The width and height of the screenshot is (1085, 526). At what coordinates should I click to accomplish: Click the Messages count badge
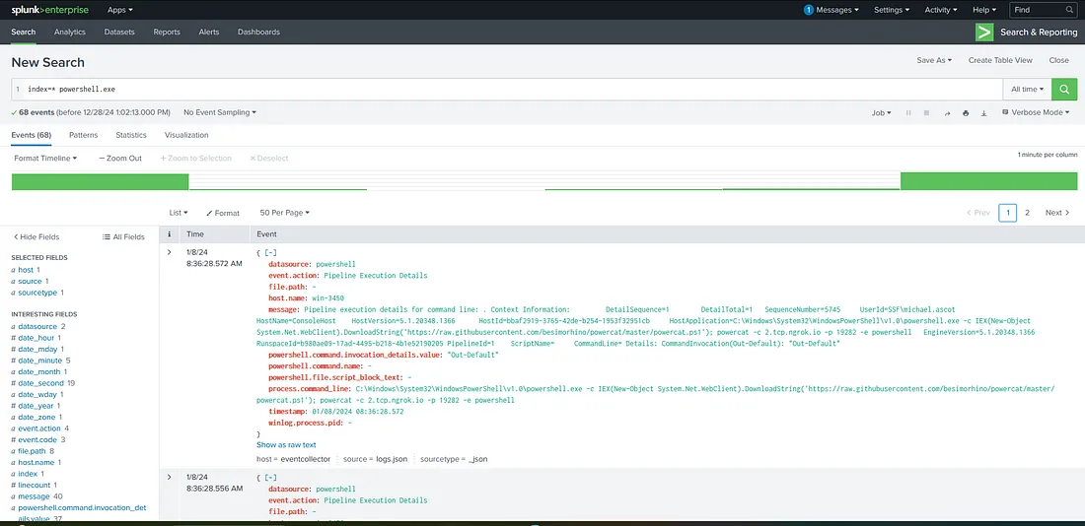[x=808, y=10]
